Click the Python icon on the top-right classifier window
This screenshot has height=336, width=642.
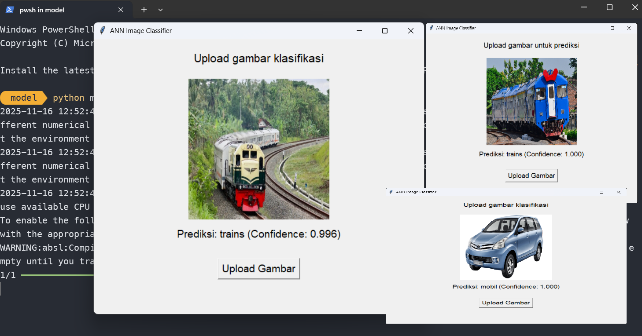point(431,28)
